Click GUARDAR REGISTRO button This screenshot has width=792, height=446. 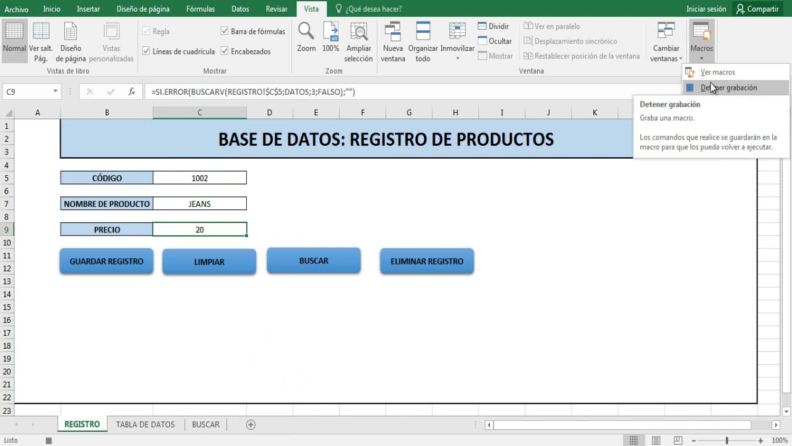(x=106, y=261)
